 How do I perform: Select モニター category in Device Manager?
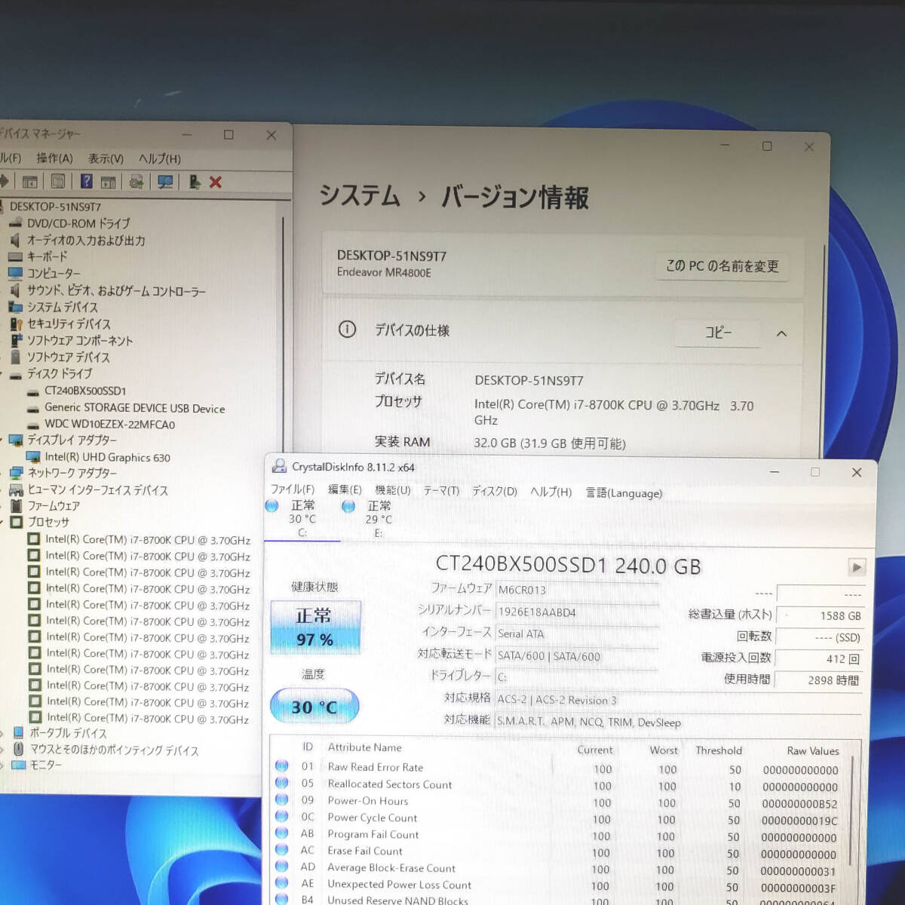click(45, 765)
